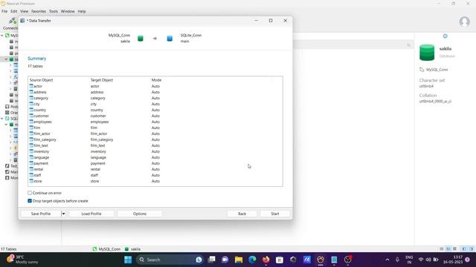
Task: Select the source table 'film_text'
Action: tap(41, 145)
